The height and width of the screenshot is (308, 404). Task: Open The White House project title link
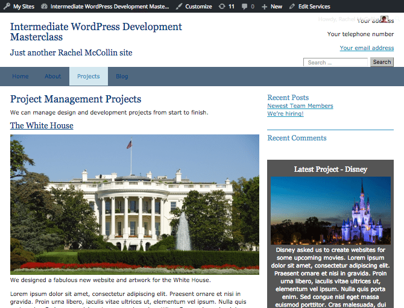(42, 125)
